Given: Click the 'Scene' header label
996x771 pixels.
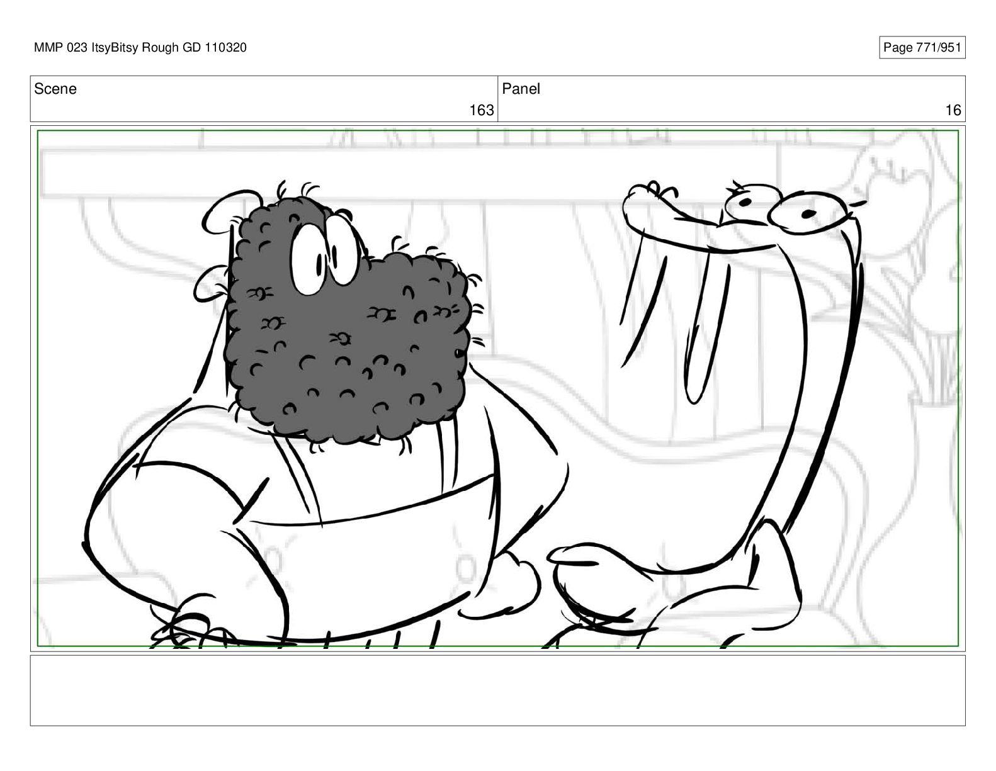Looking at the screenshot, I should pyautogui.click(x=55, y=89).
